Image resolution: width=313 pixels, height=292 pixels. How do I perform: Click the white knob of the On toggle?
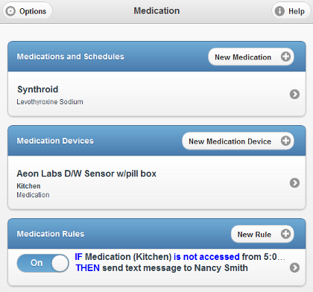point(60,263)
